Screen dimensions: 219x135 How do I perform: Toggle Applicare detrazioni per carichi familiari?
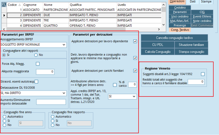coord(135,71)
